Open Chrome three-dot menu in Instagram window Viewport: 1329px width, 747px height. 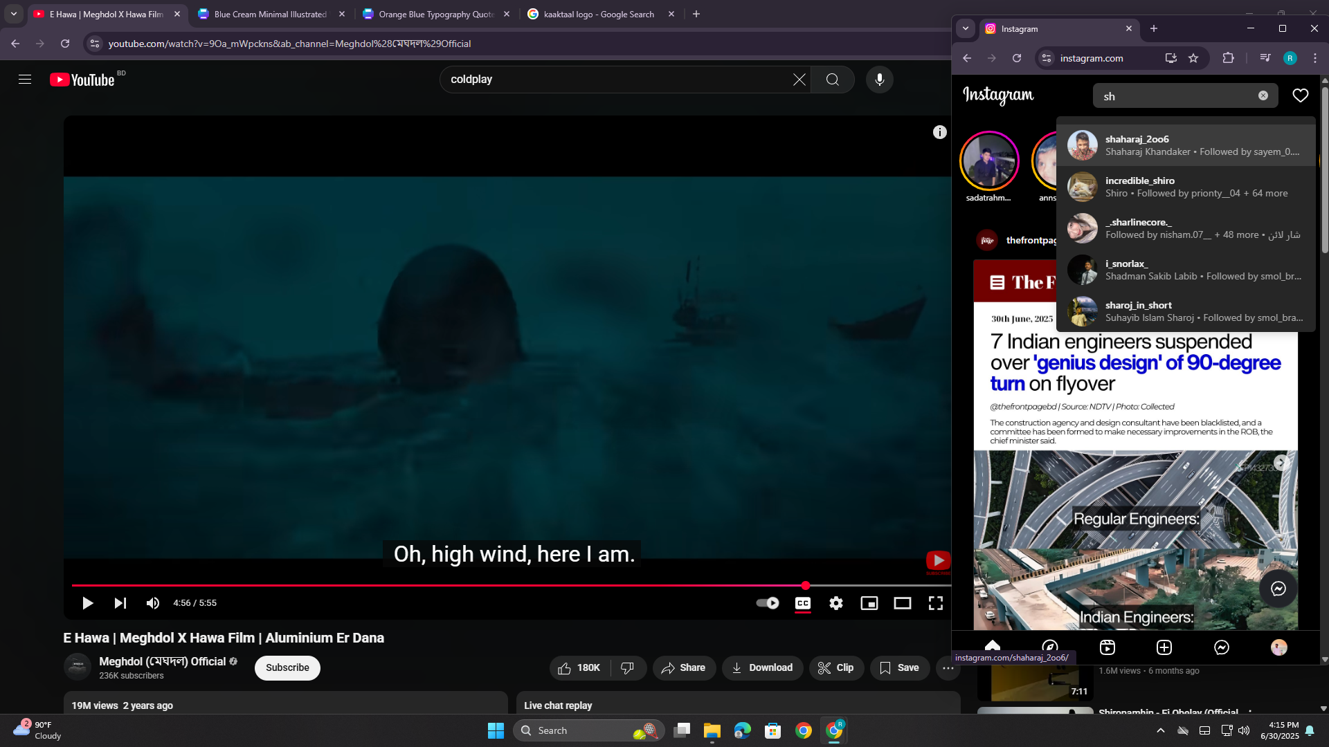click(x=1315, y=58)
